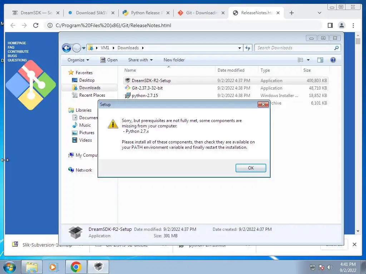Viewport: 366px width, 274px height.
Task: Open FAQ link on Git page
Action: pyautogui.click(x=11, y=47)
